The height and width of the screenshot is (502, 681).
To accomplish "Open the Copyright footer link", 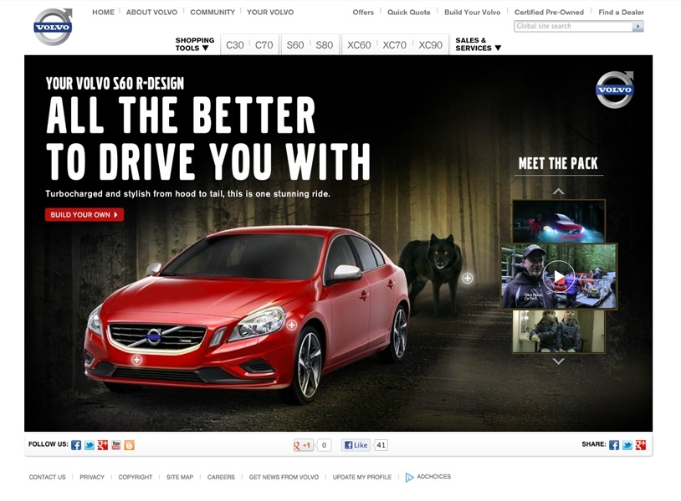I will pos(136,477).
